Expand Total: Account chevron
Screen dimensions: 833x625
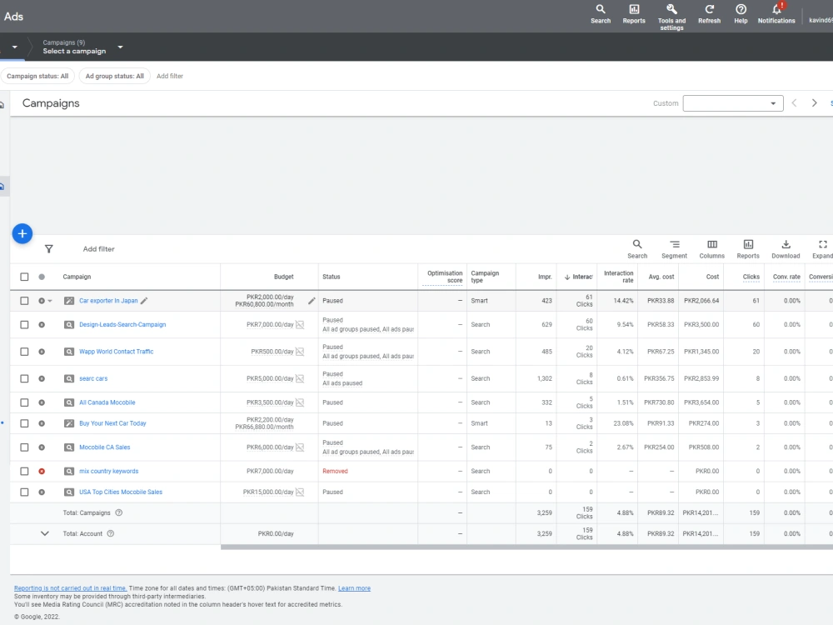(45, 533)
